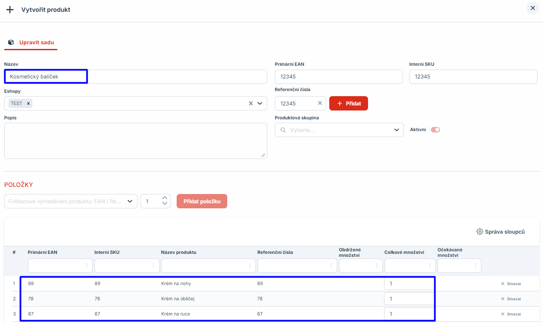Open the Produktová skupina dropdown
Image resolution: width=543 pixels, height=326 pixels.
click(396, 130)
